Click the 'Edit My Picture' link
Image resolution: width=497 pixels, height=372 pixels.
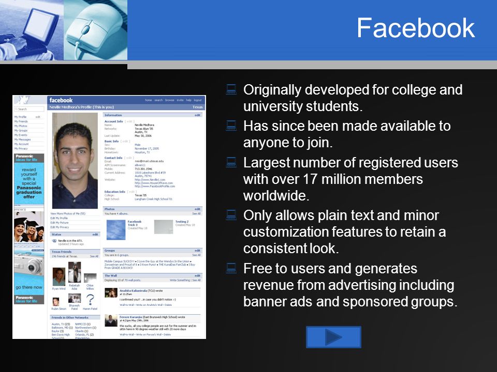[59, 223]
